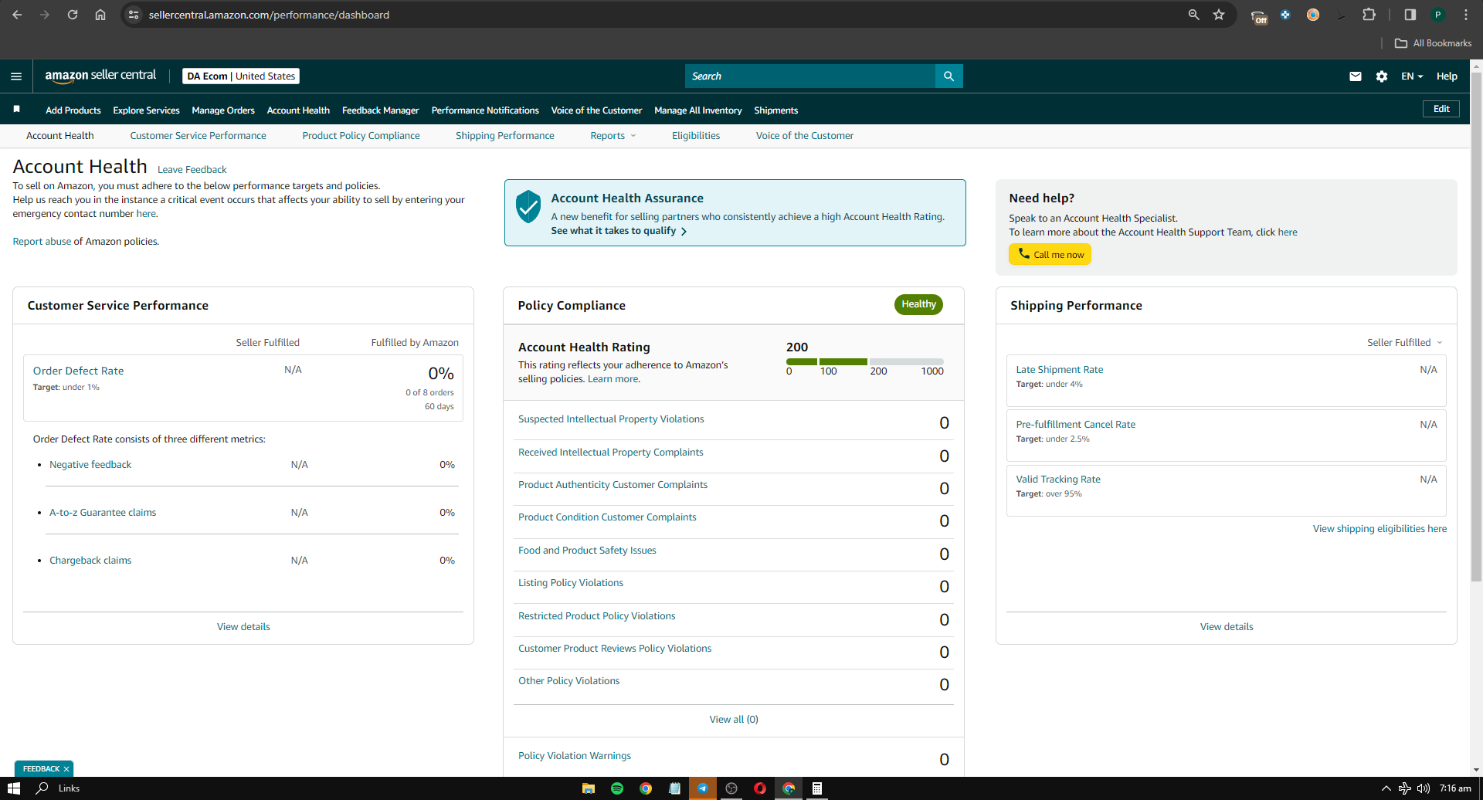
Task: Click the Call me now button
Action: (1050, 254)
